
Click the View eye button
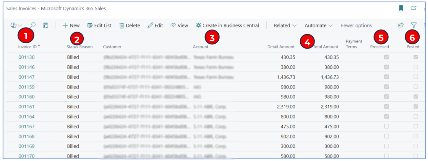(x=179, y=25)
